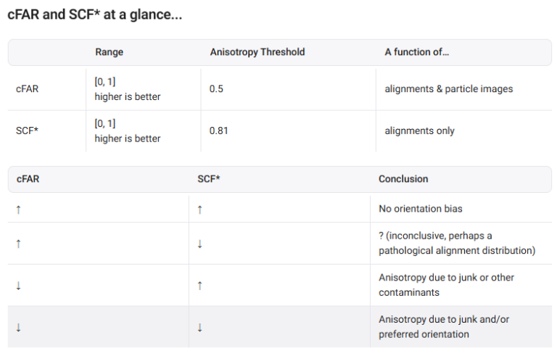Select the "alignments & particle images" cell
The width and height of the screenshot is (557, 356).
tap(448, 89)
